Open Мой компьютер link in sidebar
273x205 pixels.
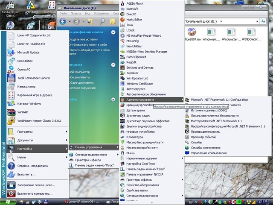pos(79,72)
